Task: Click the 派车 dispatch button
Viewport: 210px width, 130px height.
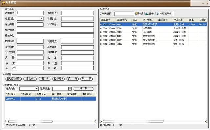Action: [83, 89]
